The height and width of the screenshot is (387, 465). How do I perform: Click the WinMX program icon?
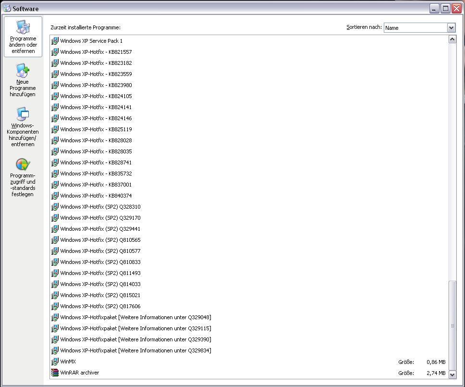(55, 362)
